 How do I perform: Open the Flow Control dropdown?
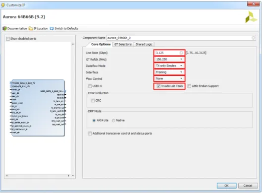click(169, 78)
